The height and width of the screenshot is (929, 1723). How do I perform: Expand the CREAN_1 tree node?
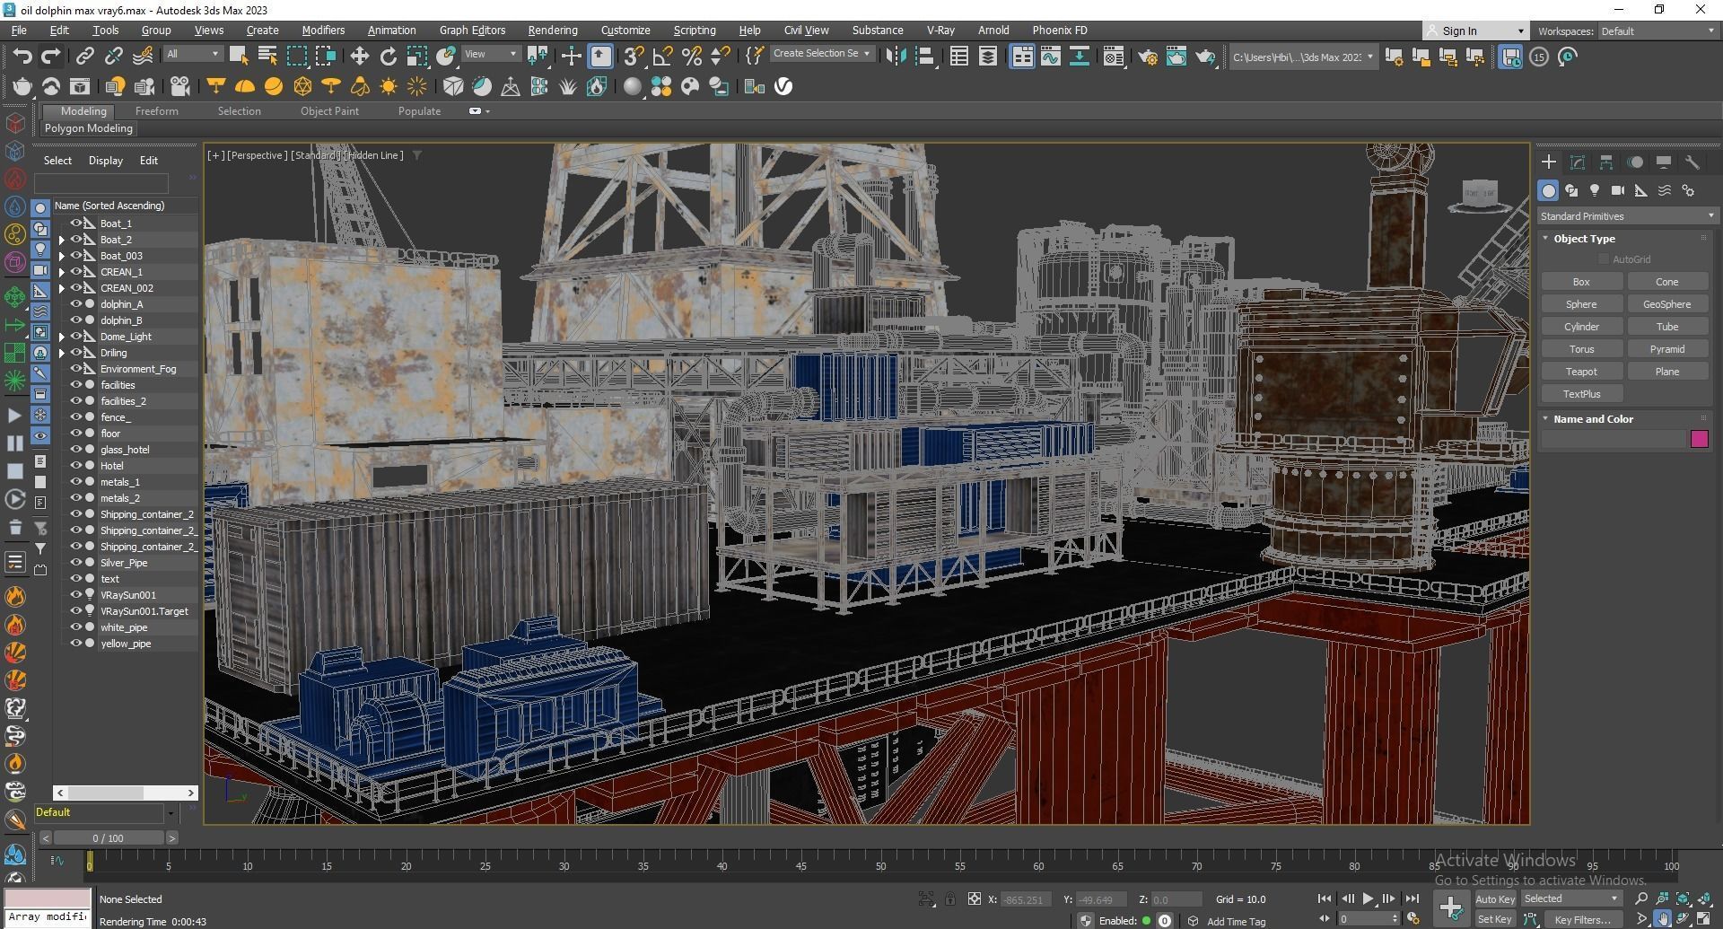[x=61, y=273]
